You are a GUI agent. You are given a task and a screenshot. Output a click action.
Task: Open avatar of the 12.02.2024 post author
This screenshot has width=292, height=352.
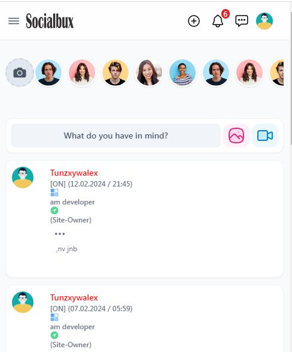pyautogui.click(x=23, y=177)
